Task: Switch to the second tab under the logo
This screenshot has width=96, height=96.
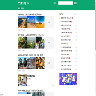Action: (x=22, y=8)
